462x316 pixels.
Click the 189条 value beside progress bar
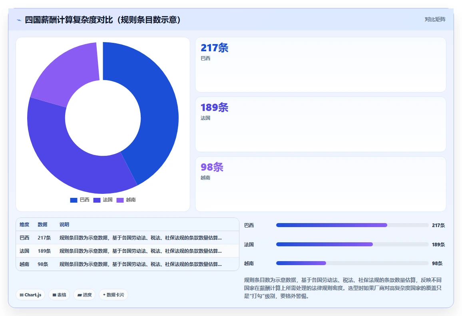[438, 245]
